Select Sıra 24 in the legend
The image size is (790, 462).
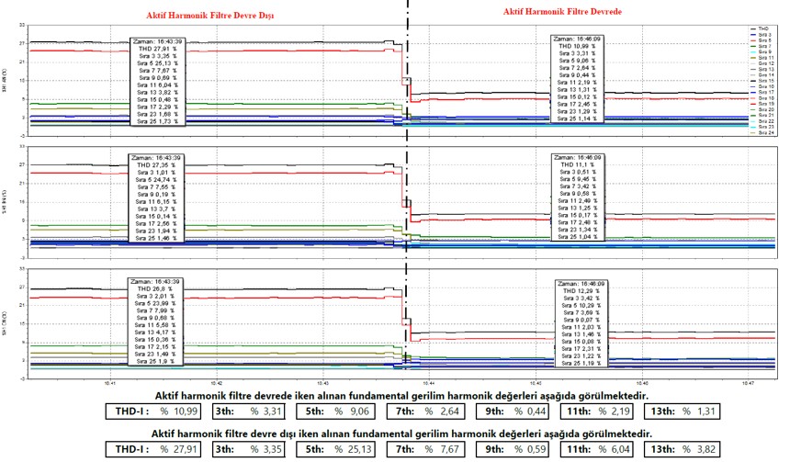pyautogui.click(x=762, y=133)
